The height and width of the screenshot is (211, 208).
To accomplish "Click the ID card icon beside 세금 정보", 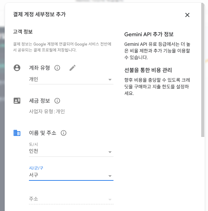I will [x=17, y=101].
